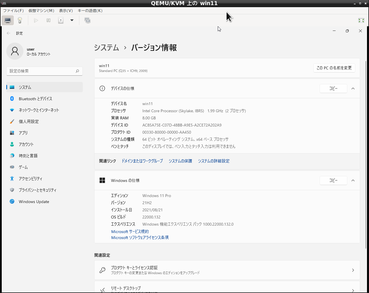This screenshot has width=369, height=293.
Task: Select the デバイス ID value text
Action: (182, 125)
